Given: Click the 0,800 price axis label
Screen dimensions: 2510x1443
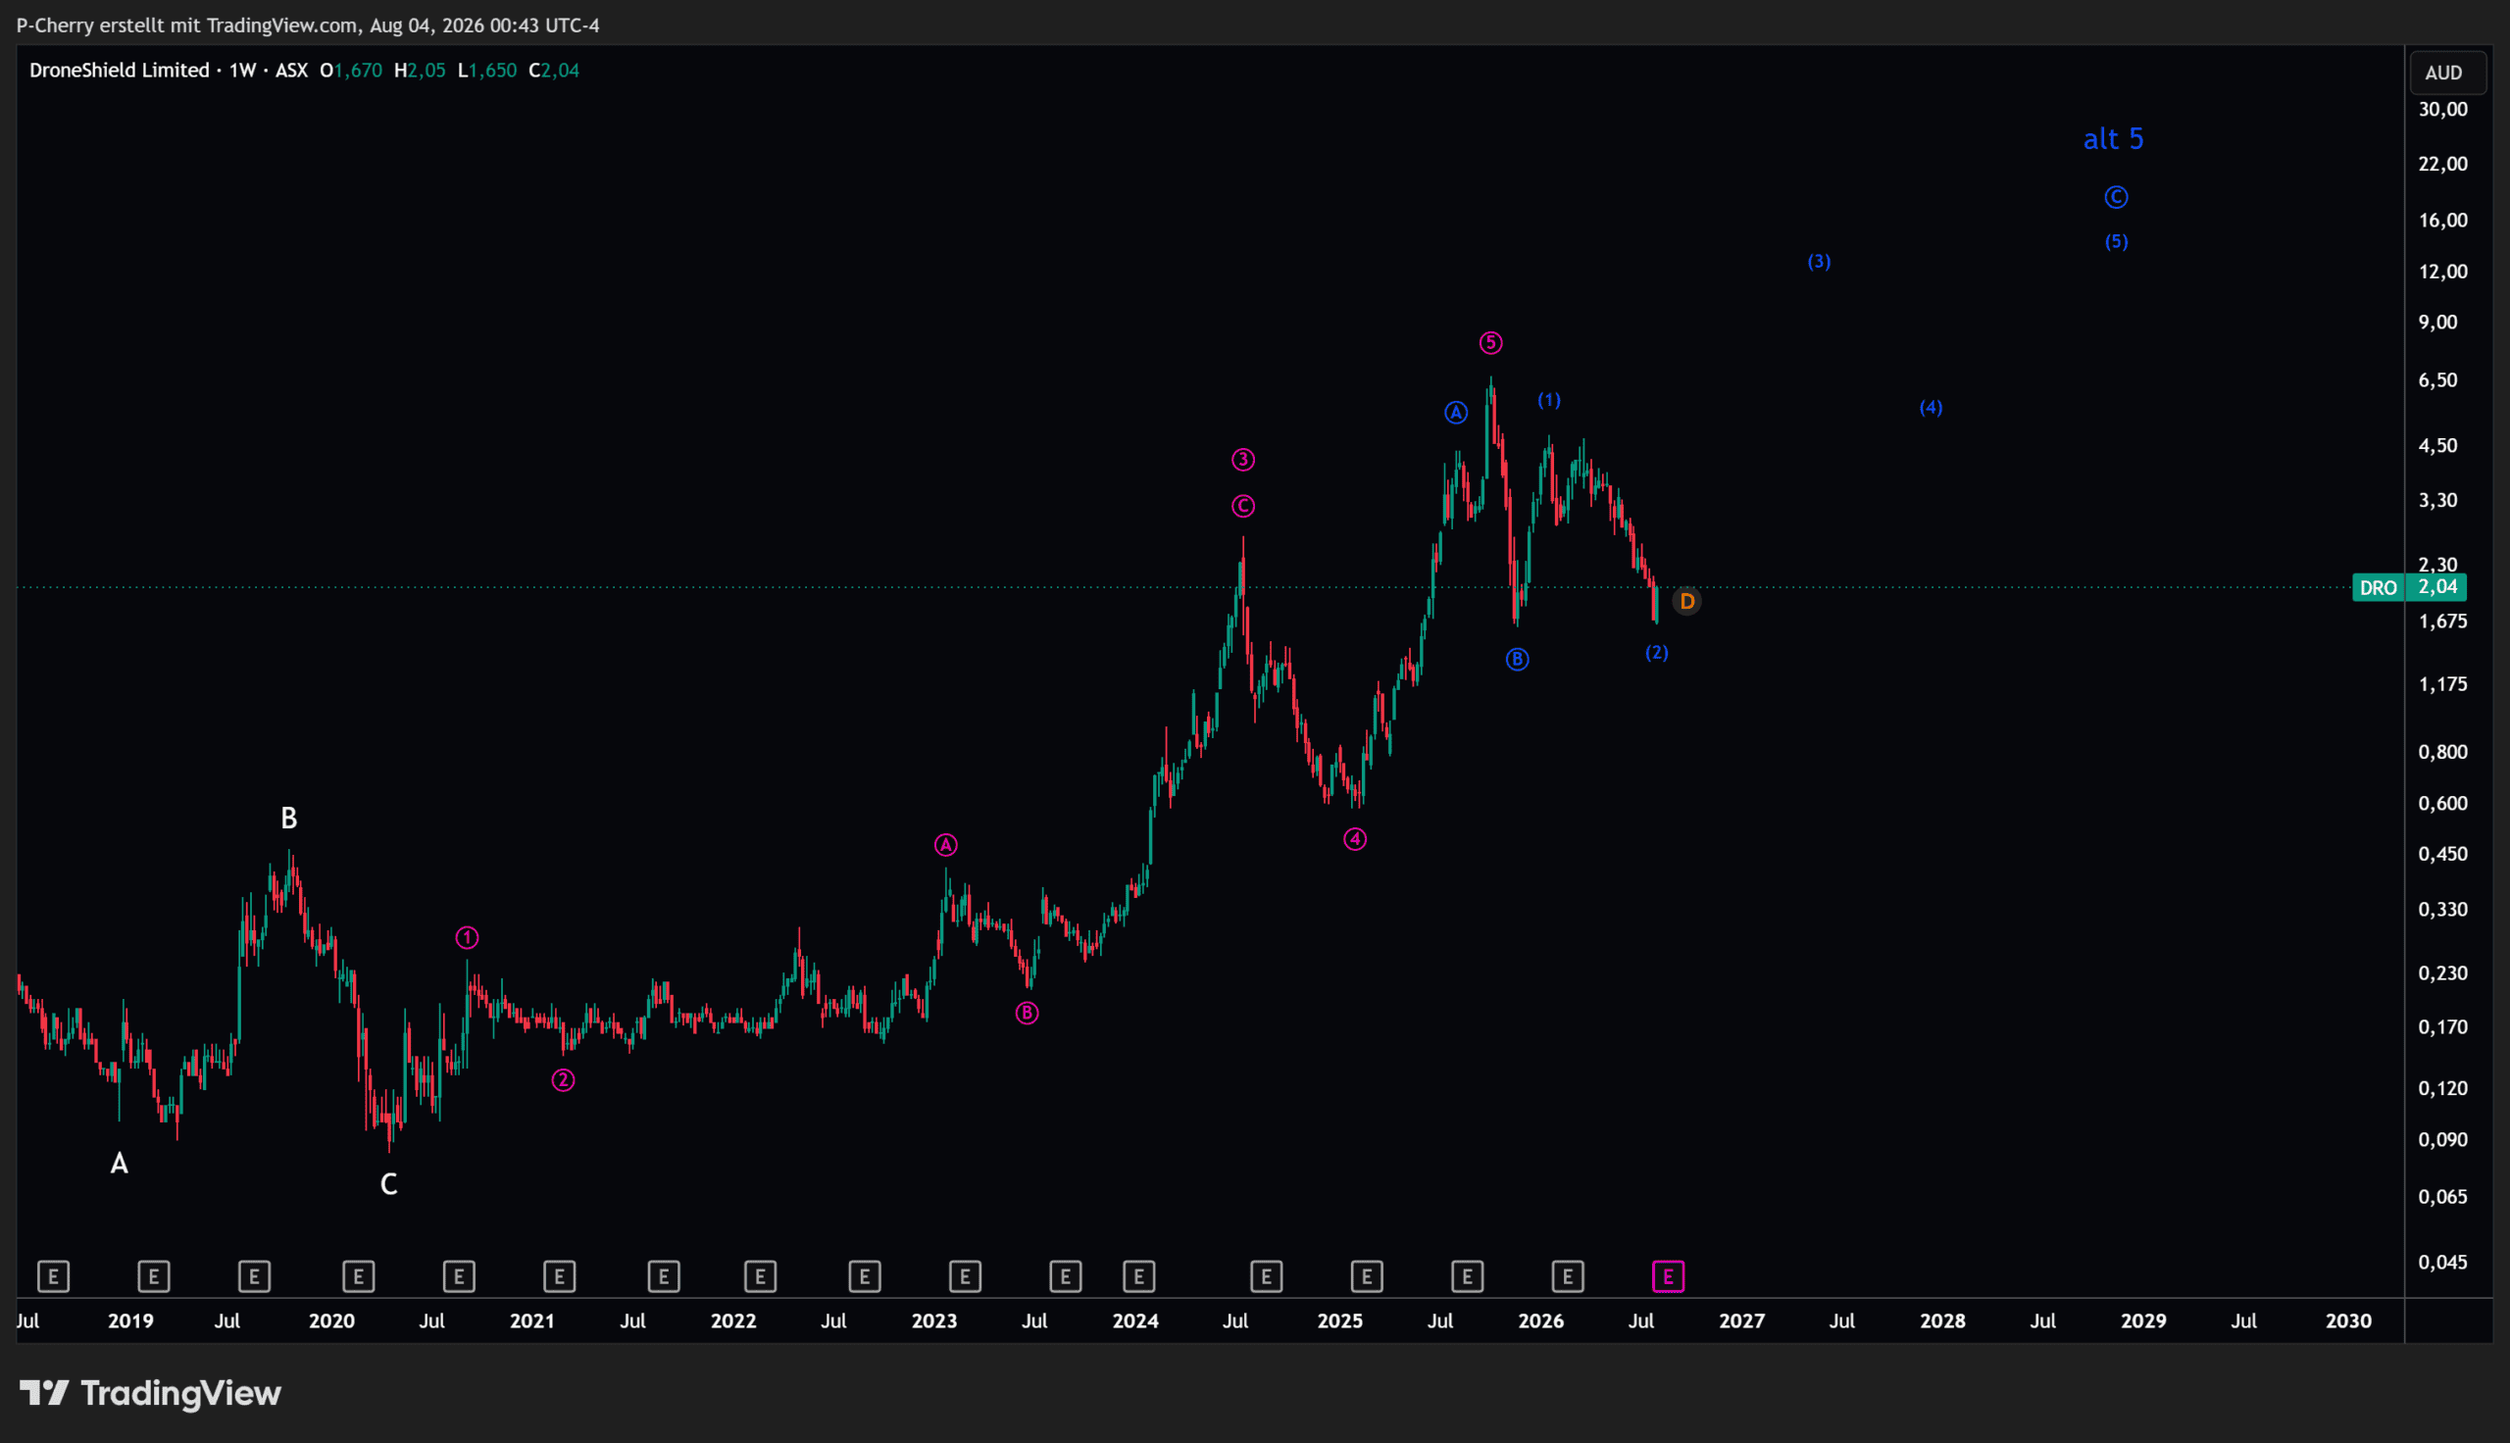Looking at the screenshot, I should (x=2442, y=752).
